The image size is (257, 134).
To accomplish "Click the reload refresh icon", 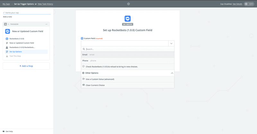I will click(x=84, y=66).
